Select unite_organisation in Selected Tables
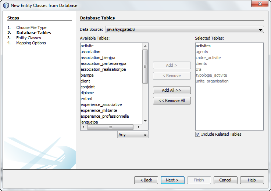271x191 pixels. pyautogui.click(x=229, y=81)
